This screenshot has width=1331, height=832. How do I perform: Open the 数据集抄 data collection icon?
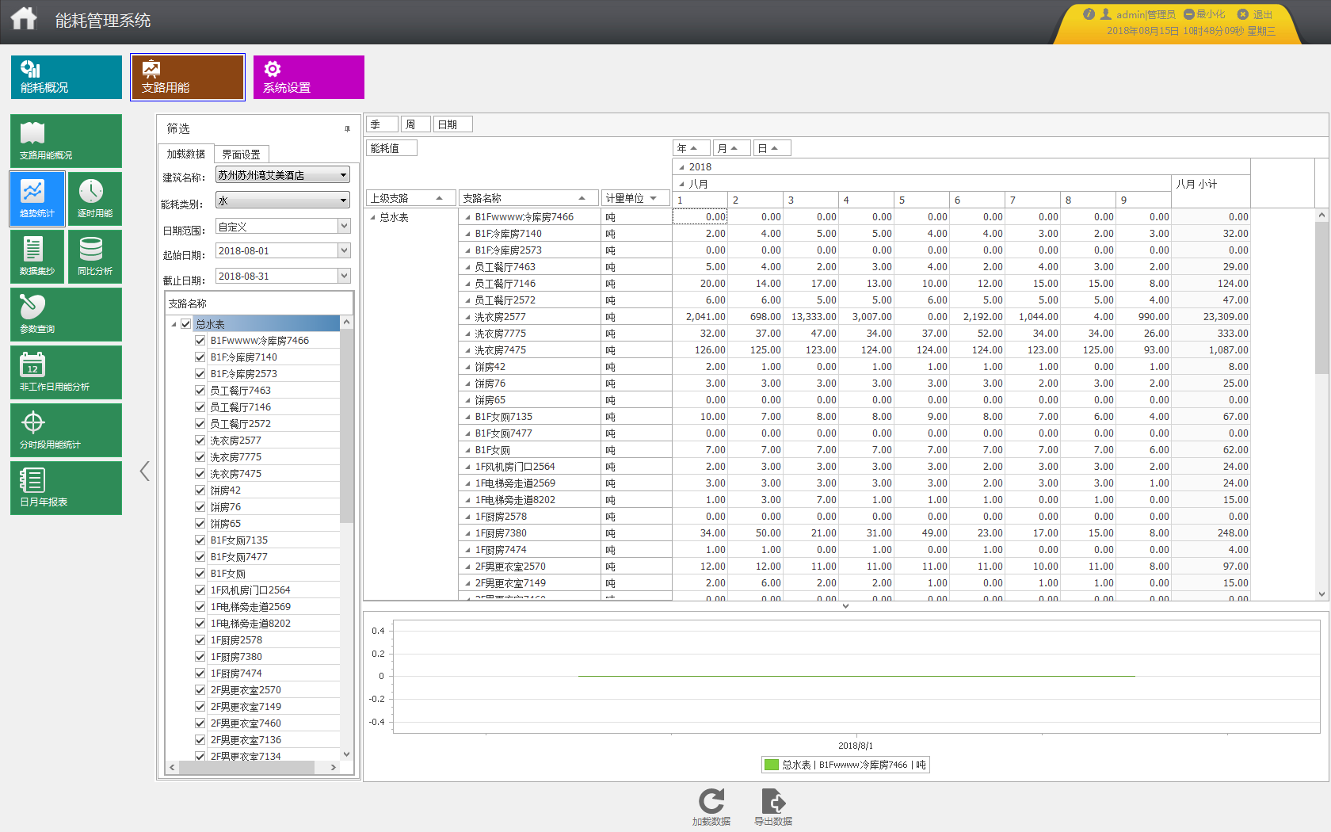tap(37, 257)
